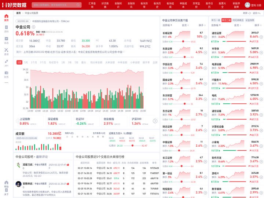264x198 pixels.
Task: Switch to the 申万一级 tab
Action: click(x=216, y=20)
